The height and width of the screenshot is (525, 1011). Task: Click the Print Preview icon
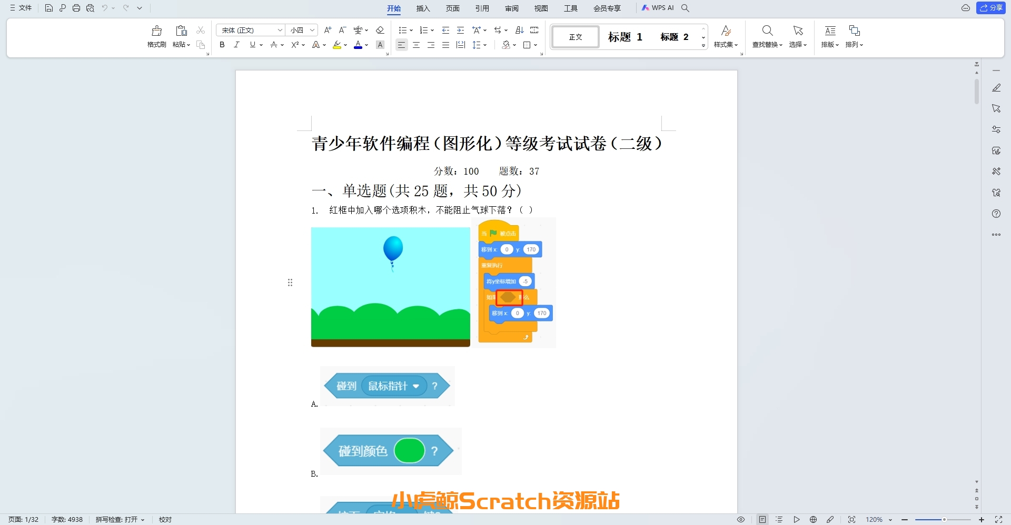point(90,8)
